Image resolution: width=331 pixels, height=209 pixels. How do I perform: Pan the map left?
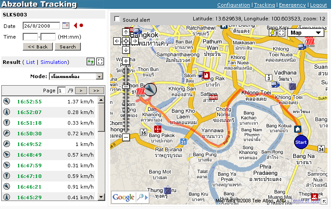117,41
